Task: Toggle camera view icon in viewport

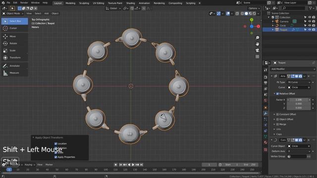Action: tap(258, 50)
